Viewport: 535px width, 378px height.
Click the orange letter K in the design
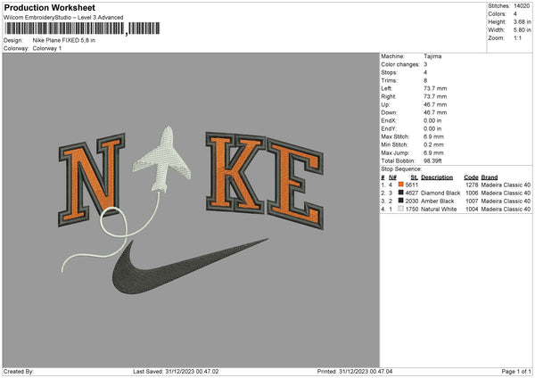click(235, 172)
